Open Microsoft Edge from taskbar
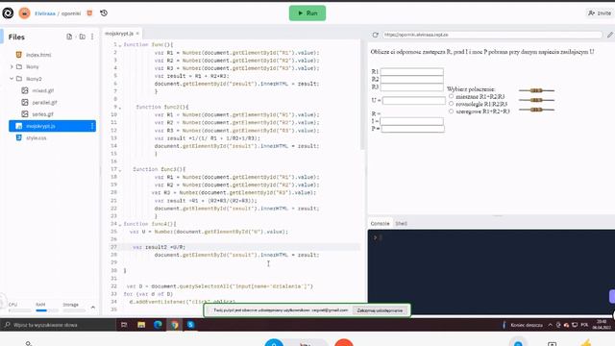The width and height of the screenshot is (615, 346). coord(158,325)
